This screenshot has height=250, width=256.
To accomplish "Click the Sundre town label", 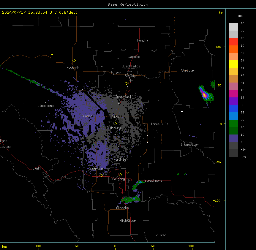I will point(87,116).
